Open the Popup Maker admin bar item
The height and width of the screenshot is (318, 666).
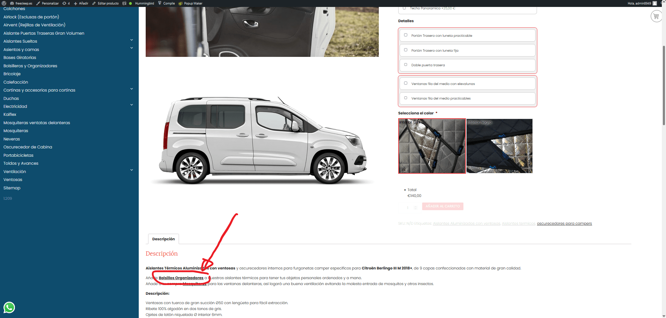click(190, 3)
